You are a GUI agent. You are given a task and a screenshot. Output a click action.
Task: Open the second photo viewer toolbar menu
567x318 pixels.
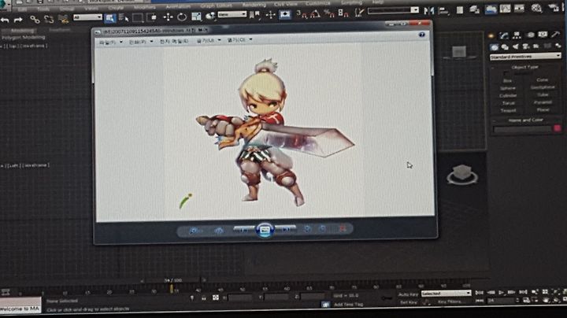point(141,42)
